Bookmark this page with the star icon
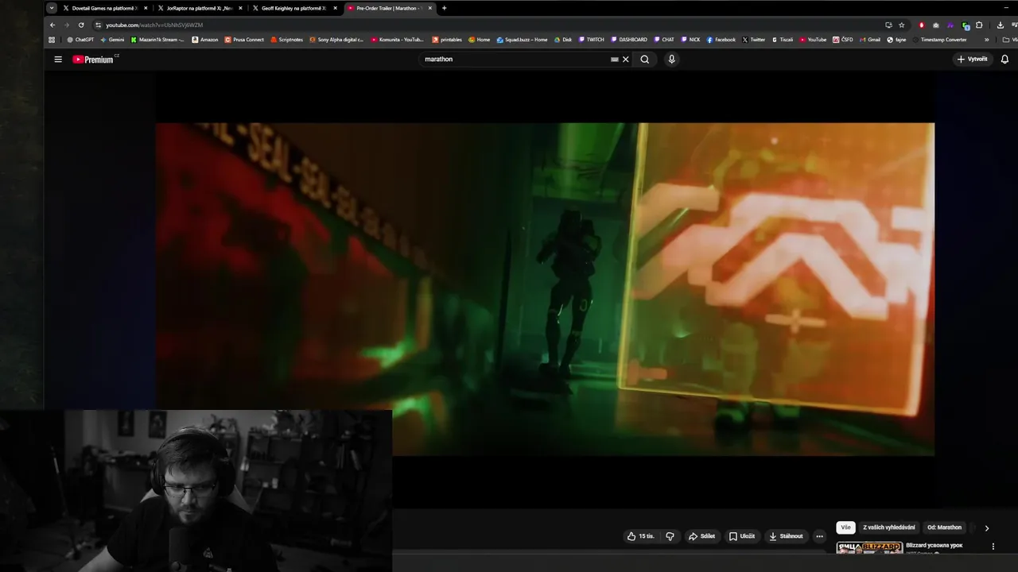The height and width of the screenshot is (572, 1018). pos(901,25)
